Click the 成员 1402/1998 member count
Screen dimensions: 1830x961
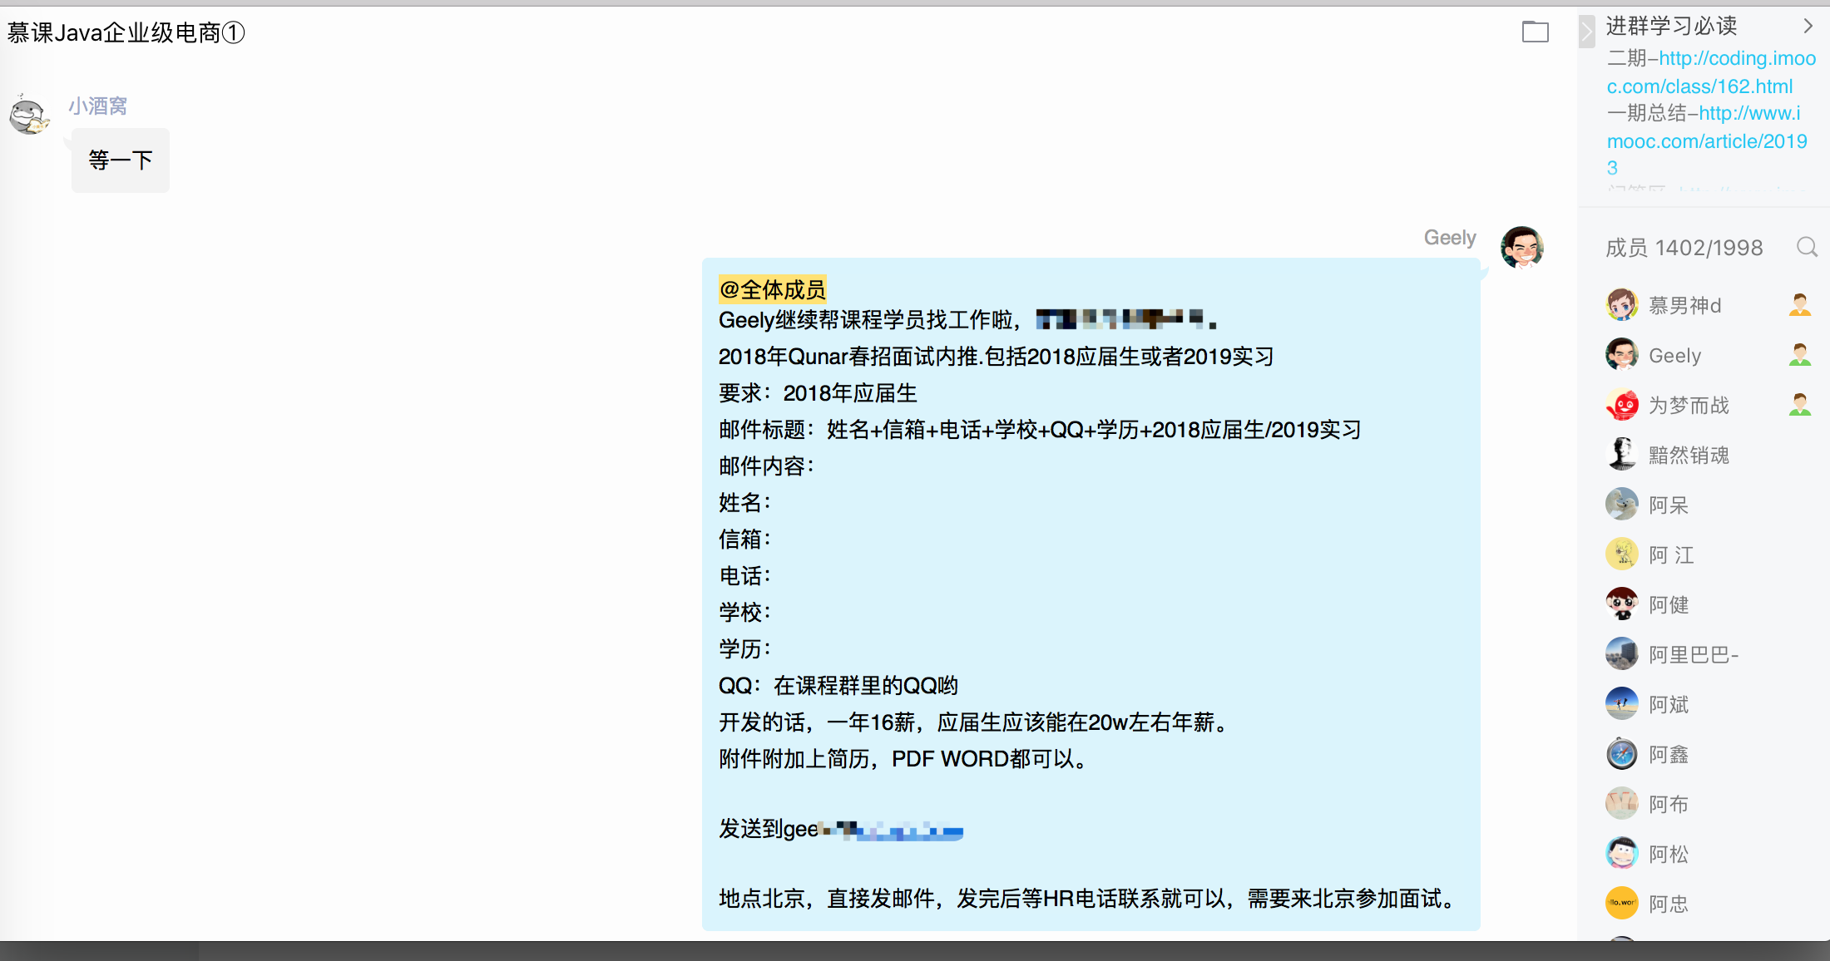tap(1684, 247)
